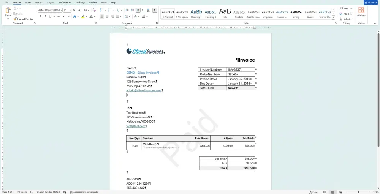Click the Clear All Formatting icon

point(94,10)
